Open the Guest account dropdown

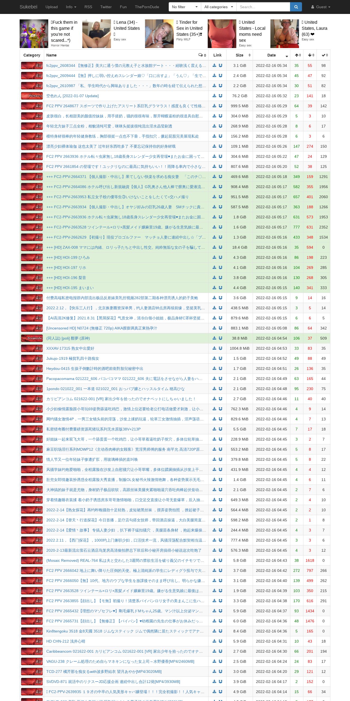pyautogui.click(x=321, y=7)
